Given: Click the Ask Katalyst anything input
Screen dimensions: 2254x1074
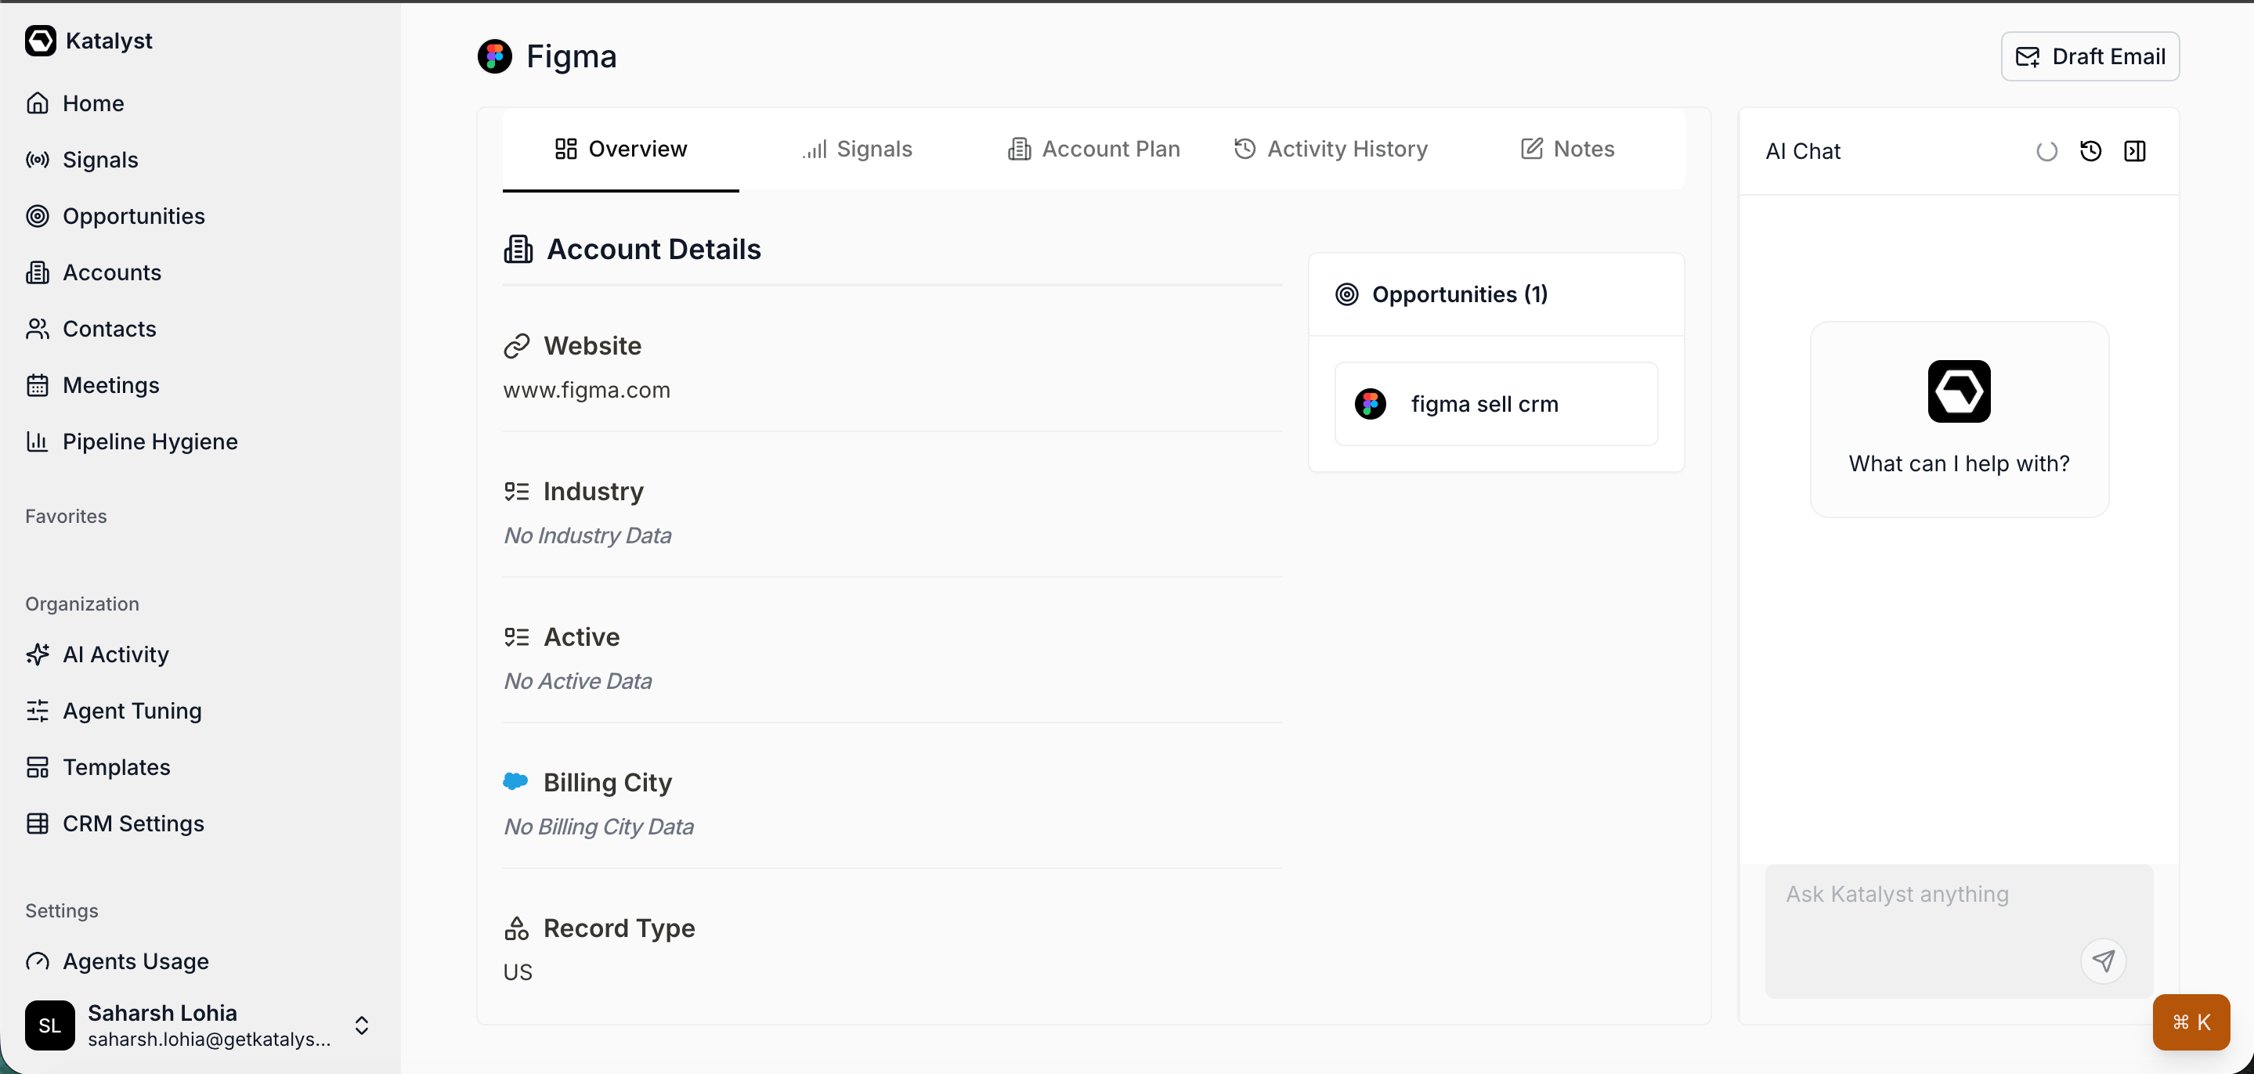Looking at the screenshot, I should click(1958, 931).
